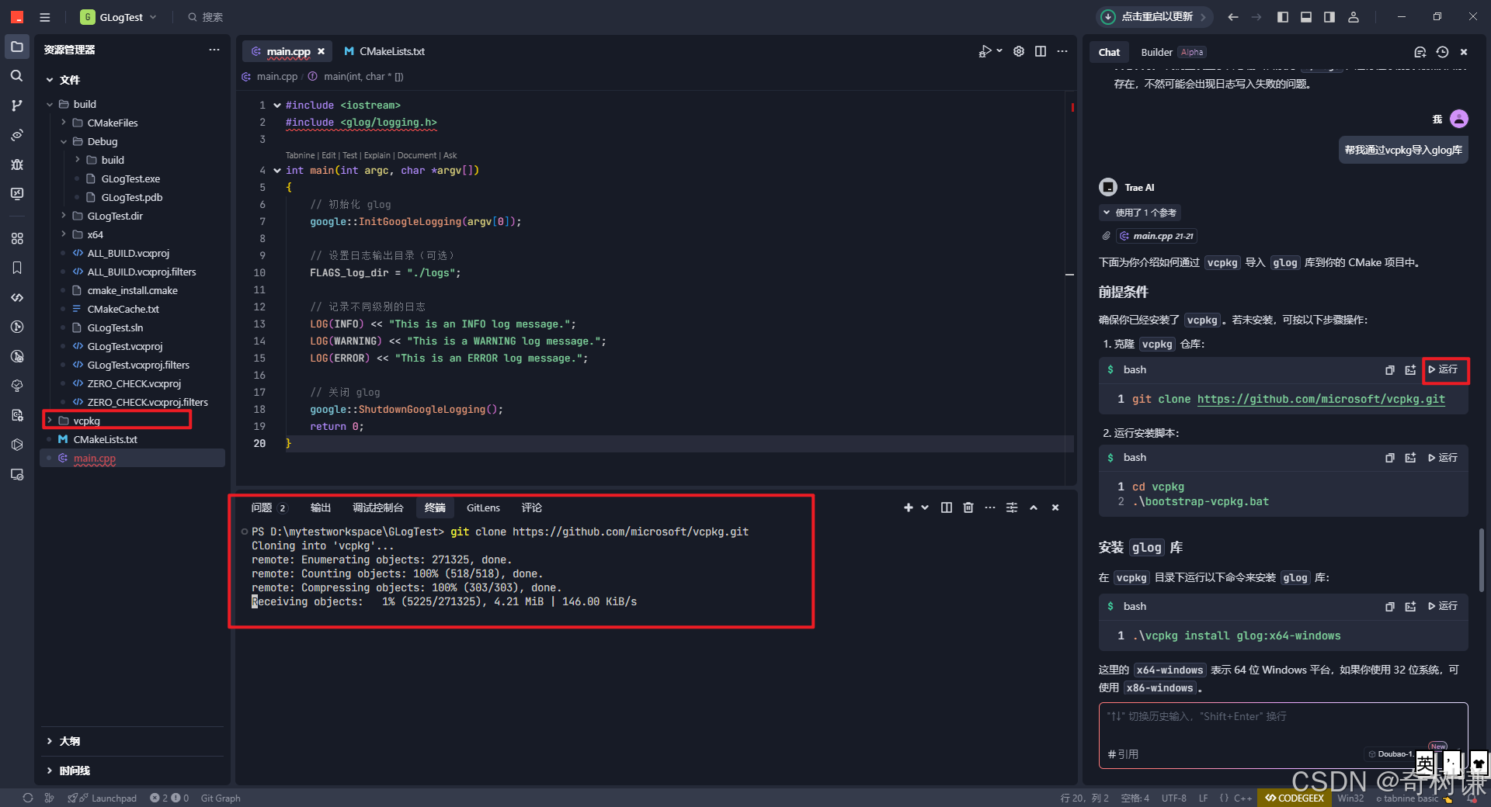Click 点击重启以更新 restart button

[x=1154, y=16]
